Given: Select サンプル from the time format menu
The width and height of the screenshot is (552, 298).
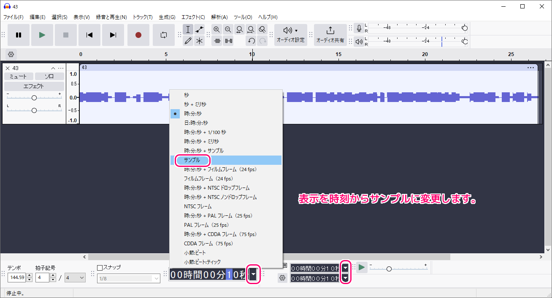Looking at the screenshot, I should click(x=192, y=160).
